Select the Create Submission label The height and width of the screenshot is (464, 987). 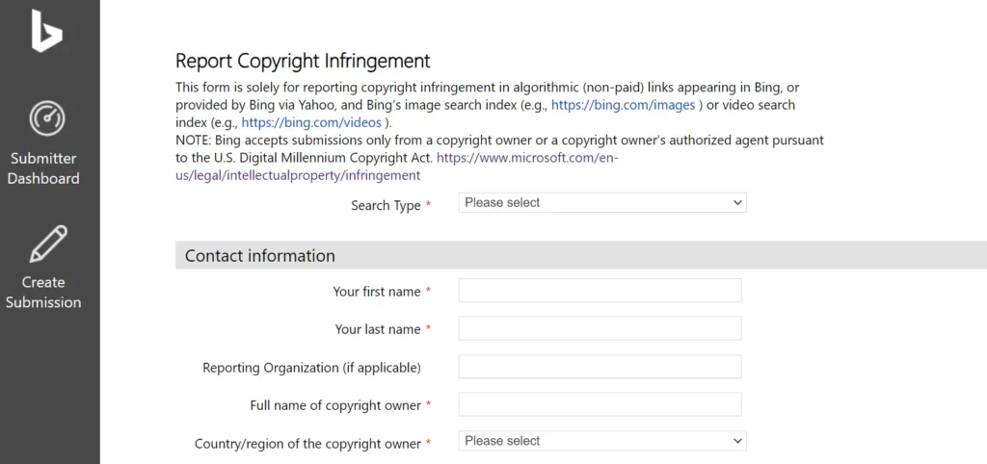point(43,293)
